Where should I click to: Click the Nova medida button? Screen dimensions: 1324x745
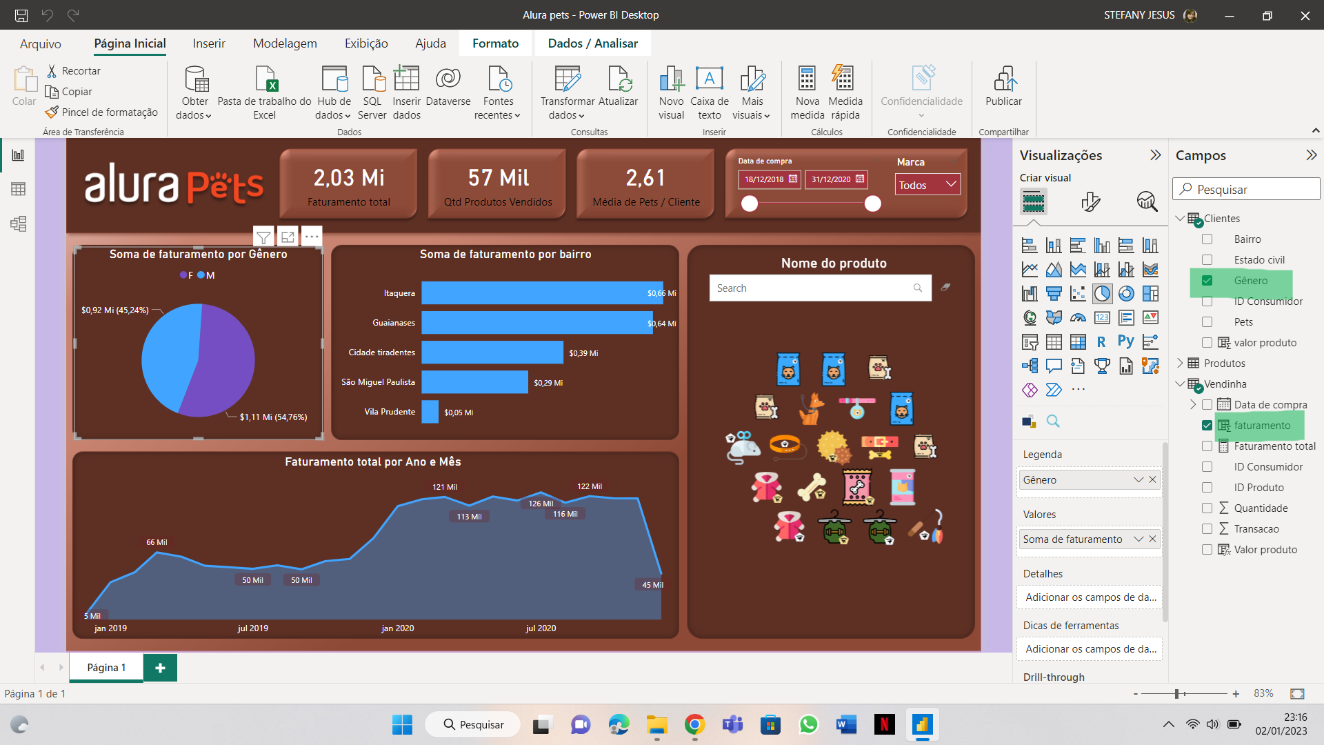[807, 93]
